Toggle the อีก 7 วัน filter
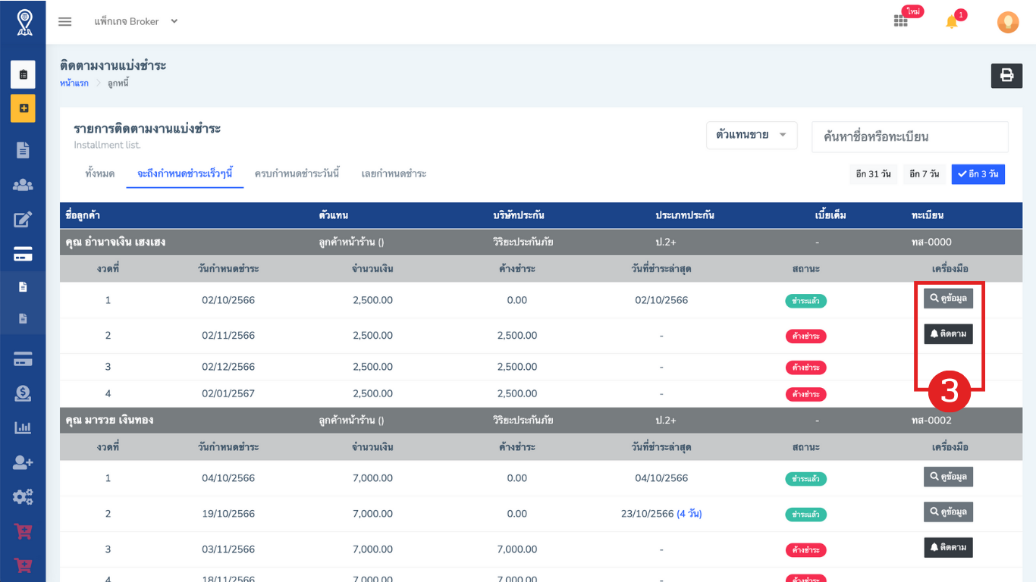Viewport: 1036px width, 582px height. point(924,174)
